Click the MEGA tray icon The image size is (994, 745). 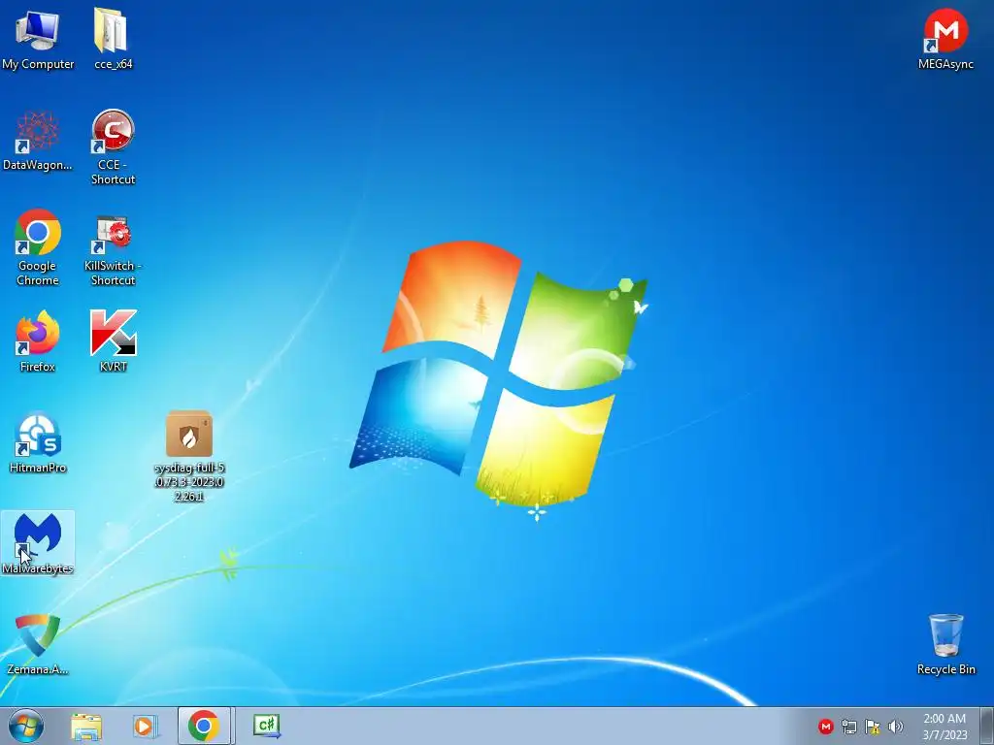tap(825, 727)
